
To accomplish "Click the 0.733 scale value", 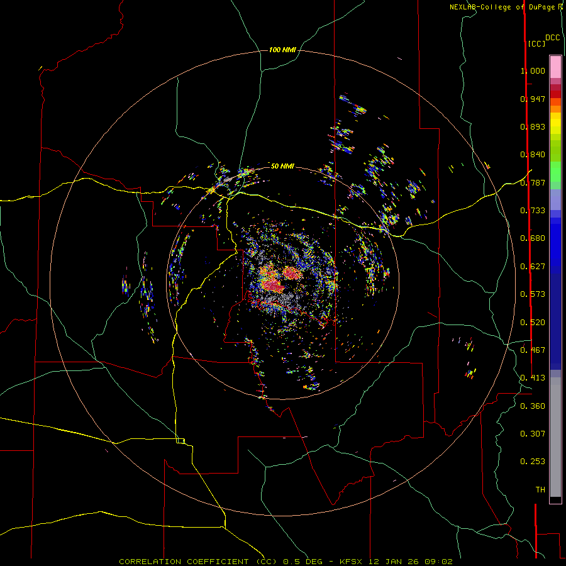I will point(533,211).
